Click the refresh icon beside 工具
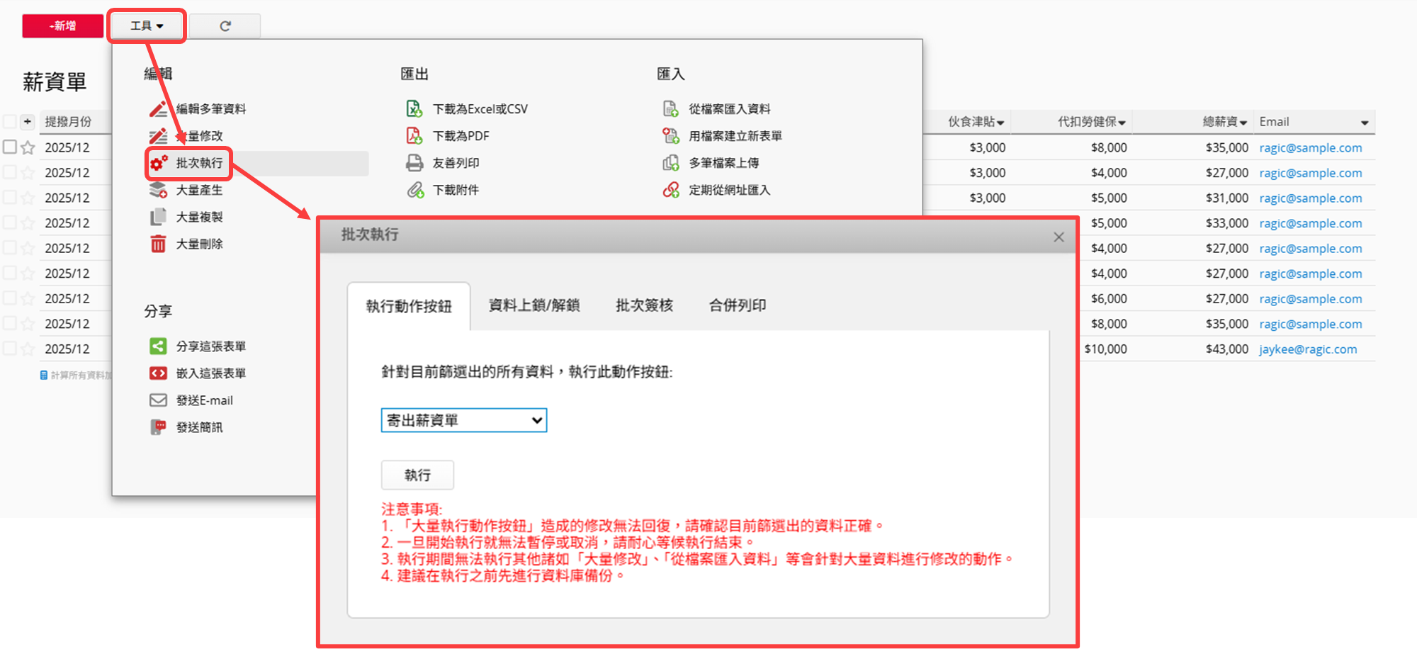 [x=225, y=26]
